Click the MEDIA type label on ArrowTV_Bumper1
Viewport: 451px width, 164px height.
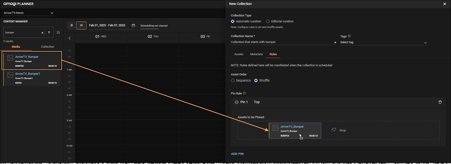coord(18,83)
